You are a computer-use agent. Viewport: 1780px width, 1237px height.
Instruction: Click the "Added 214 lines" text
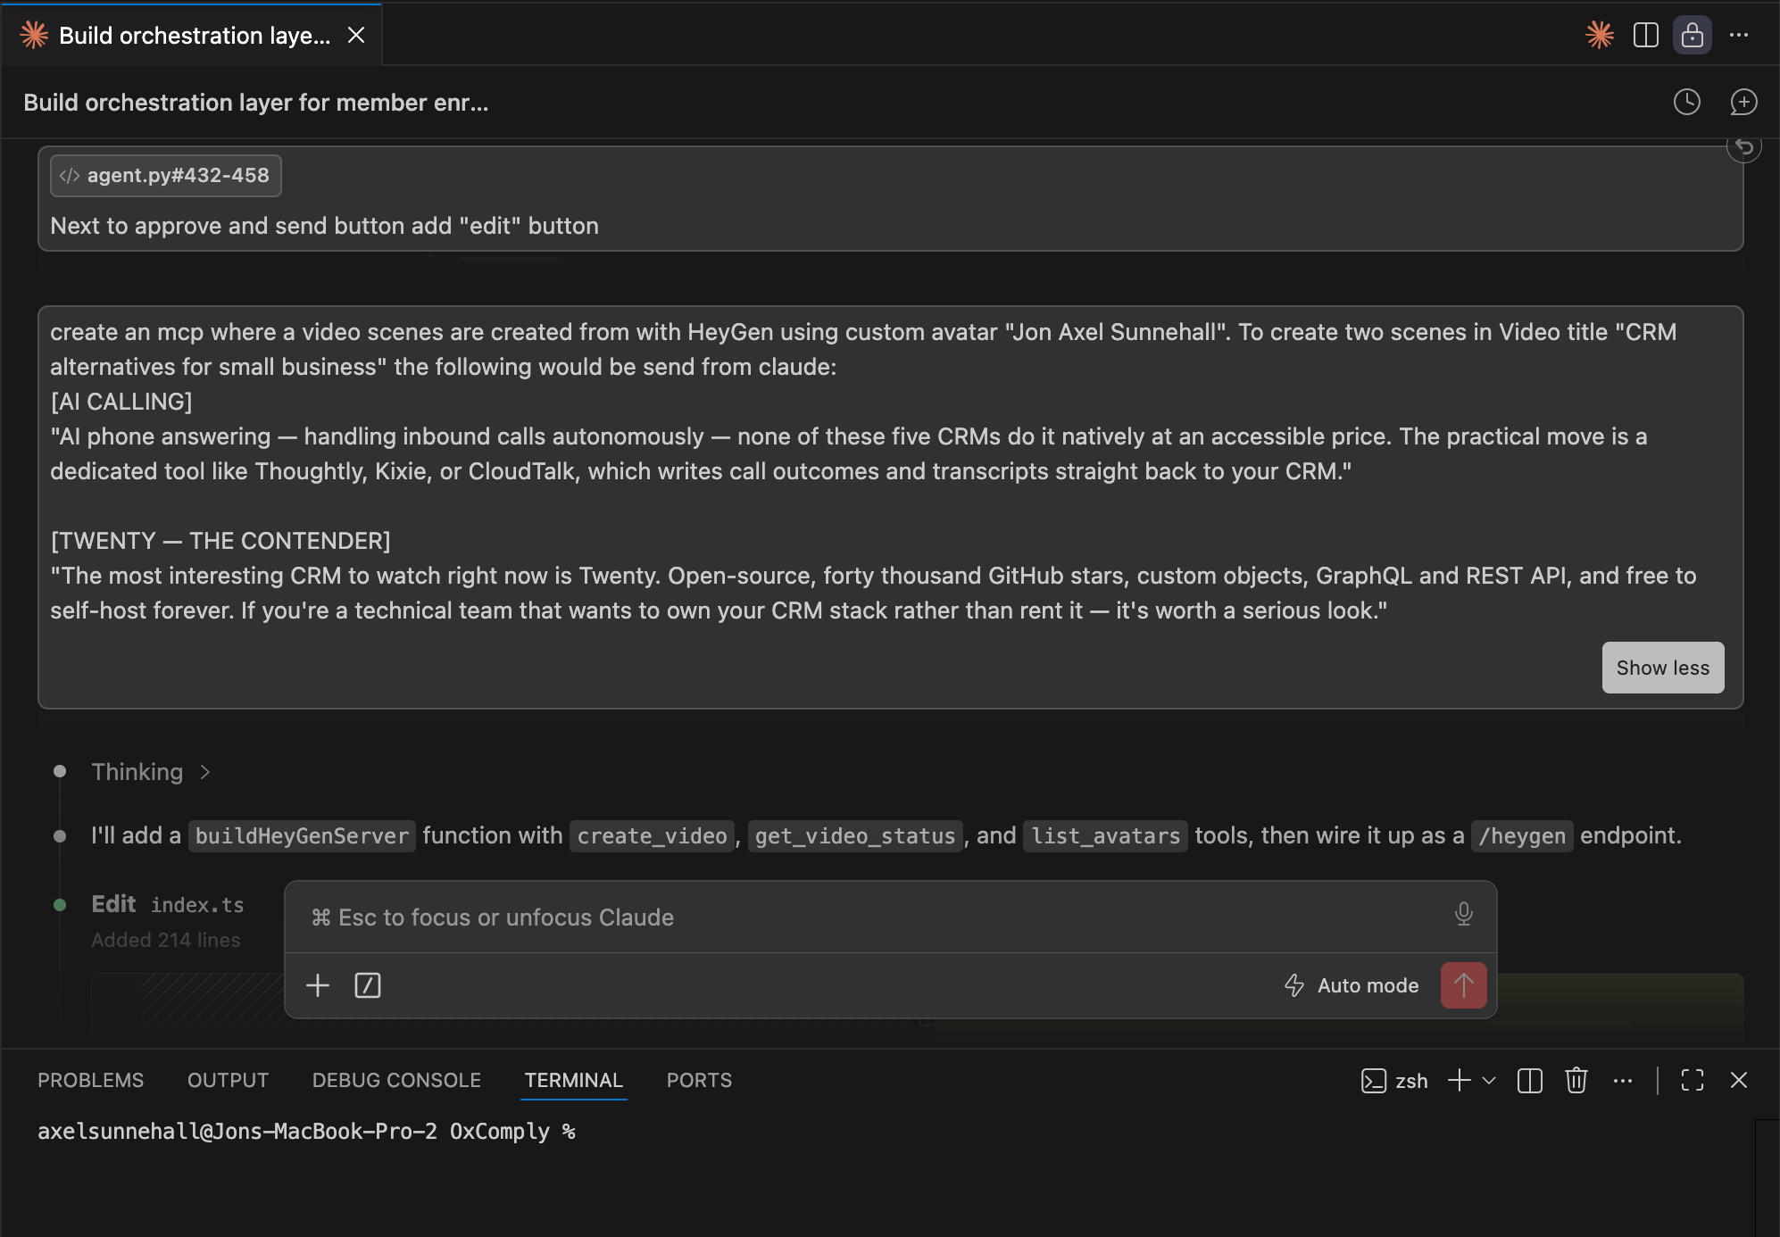click(x=166, y=940)
